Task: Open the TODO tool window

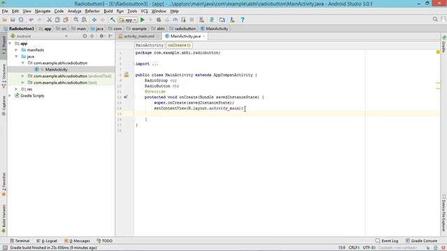Action: coord(105,241)
